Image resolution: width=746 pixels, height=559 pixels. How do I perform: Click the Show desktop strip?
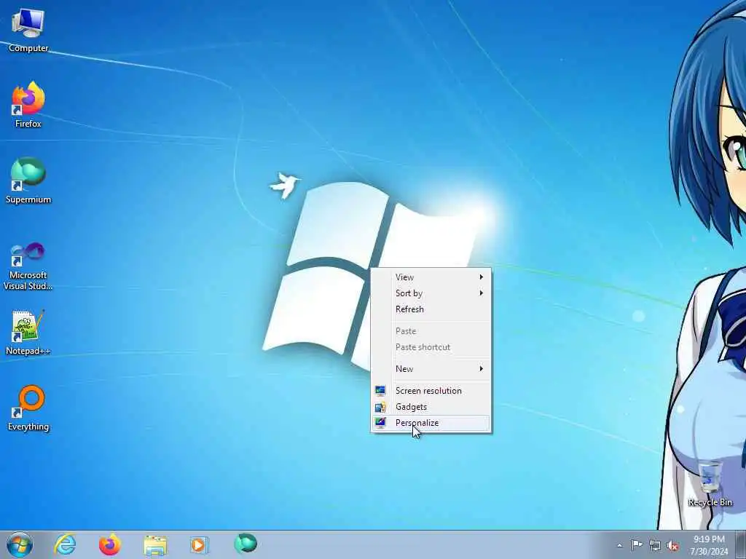[x=741, y=544]
